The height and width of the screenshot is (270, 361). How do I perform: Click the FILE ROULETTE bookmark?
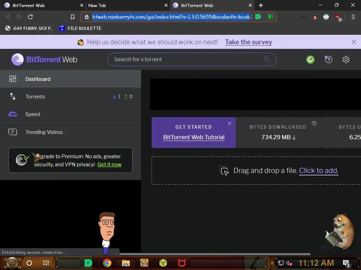[80, 28]
